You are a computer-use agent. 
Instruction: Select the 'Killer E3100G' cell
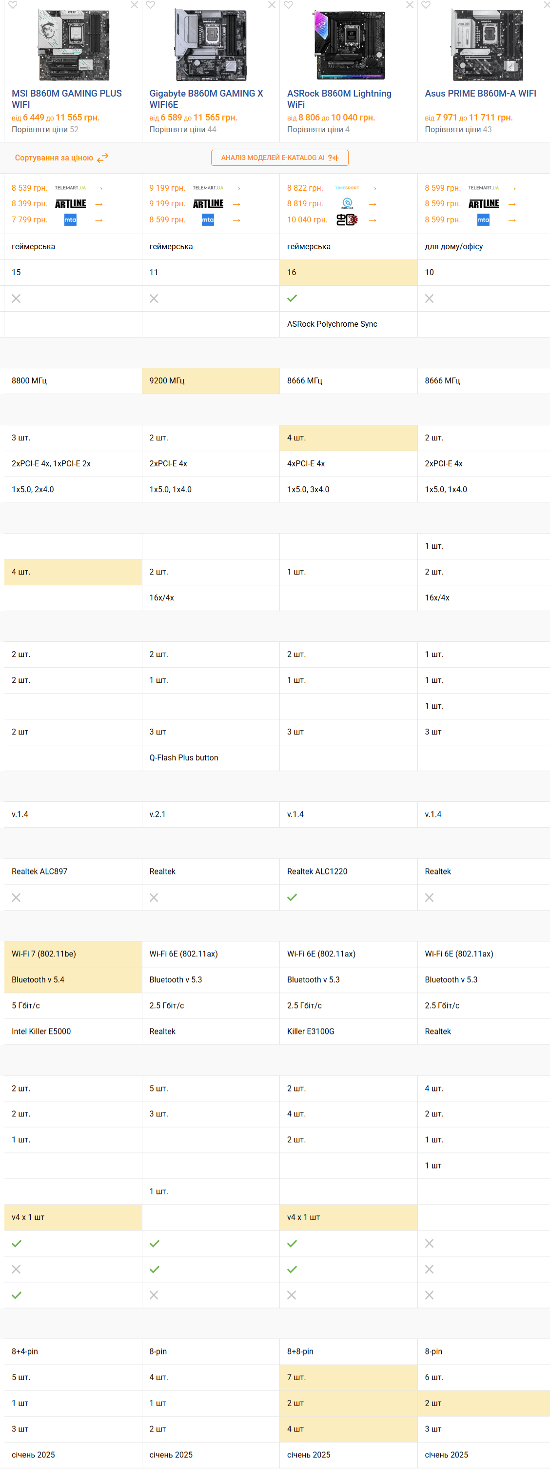(x=348, y=1032)
